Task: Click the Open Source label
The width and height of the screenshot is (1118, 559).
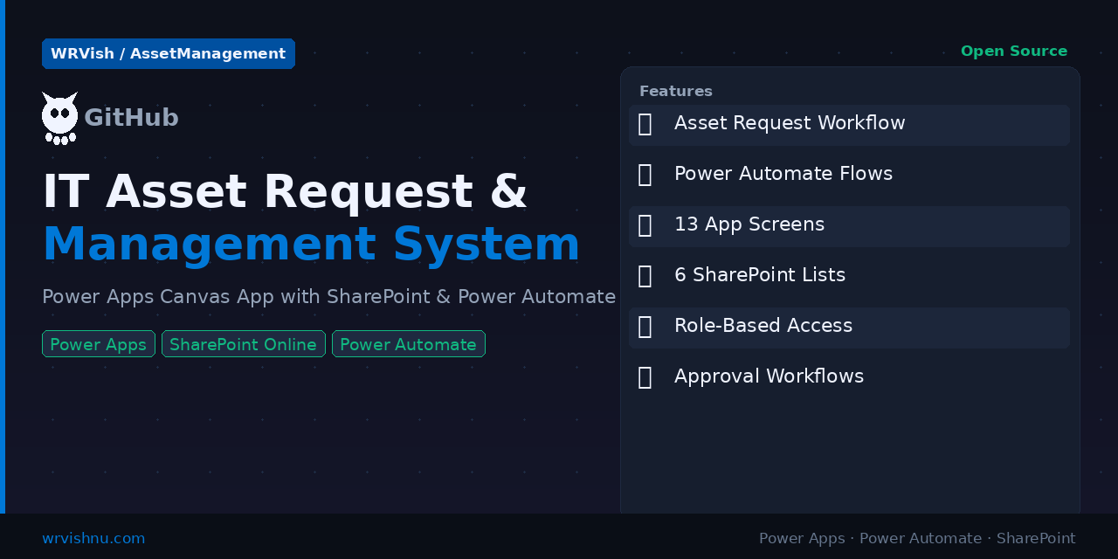Action: tap(1014, 52)
